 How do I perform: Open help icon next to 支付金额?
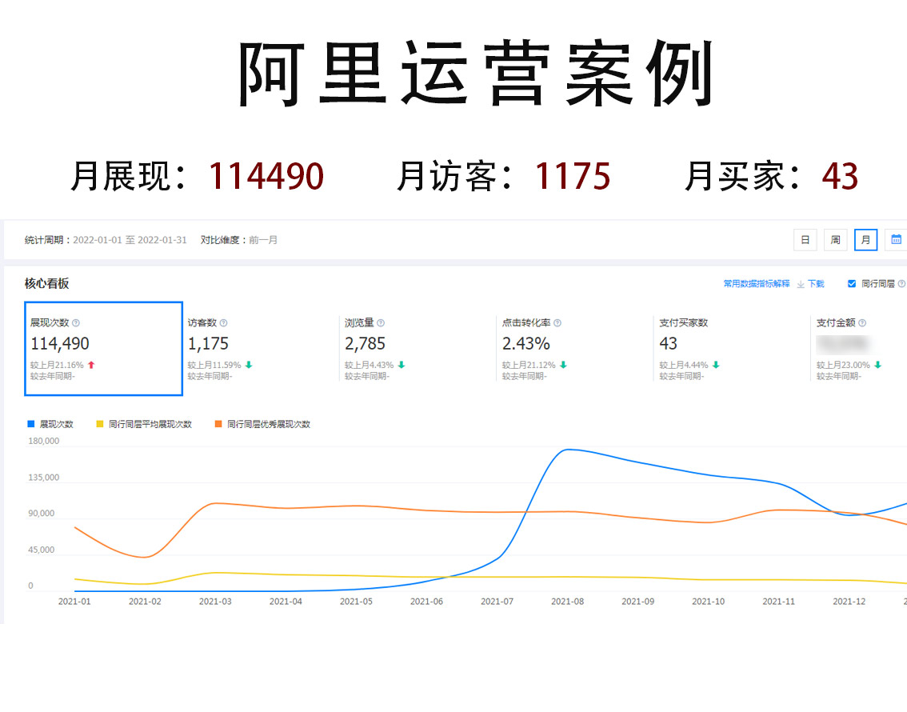coord(862,322)
